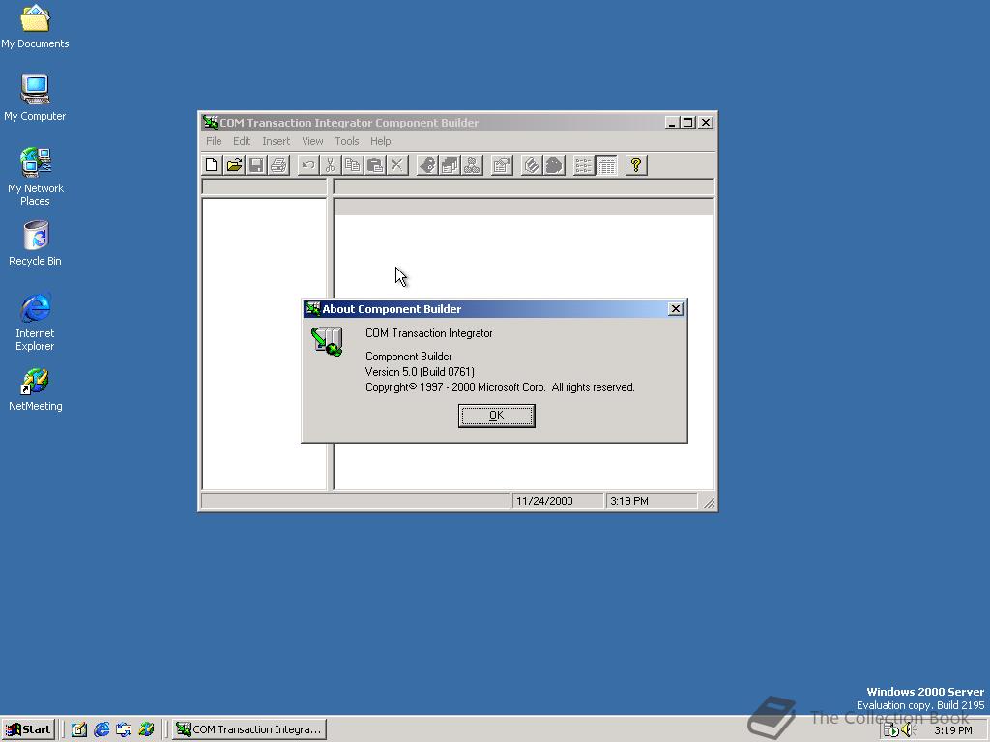
Task: Switch to list view toolbar icon
Action: click(x=584, y=165)
